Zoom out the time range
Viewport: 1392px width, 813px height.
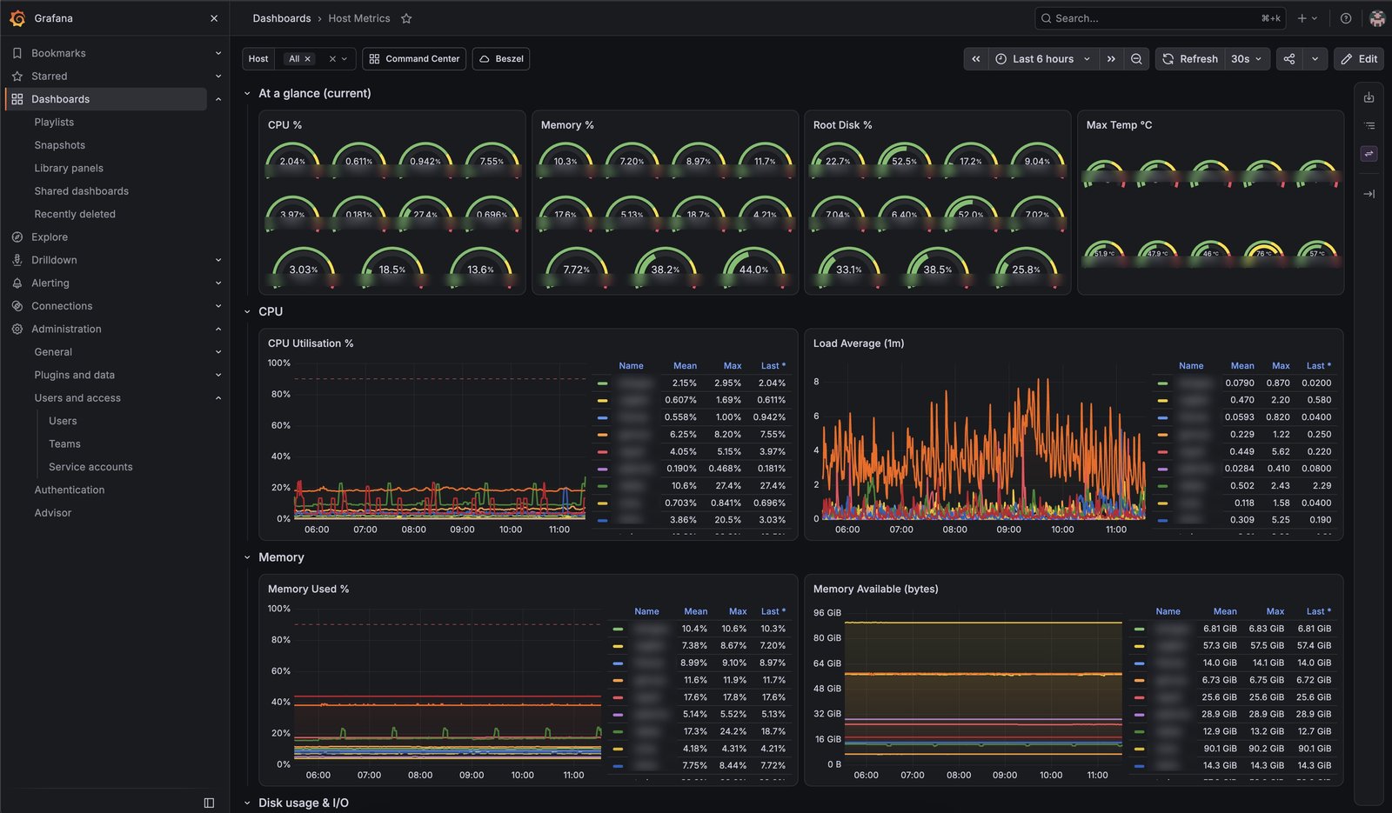click(1136, 59)
